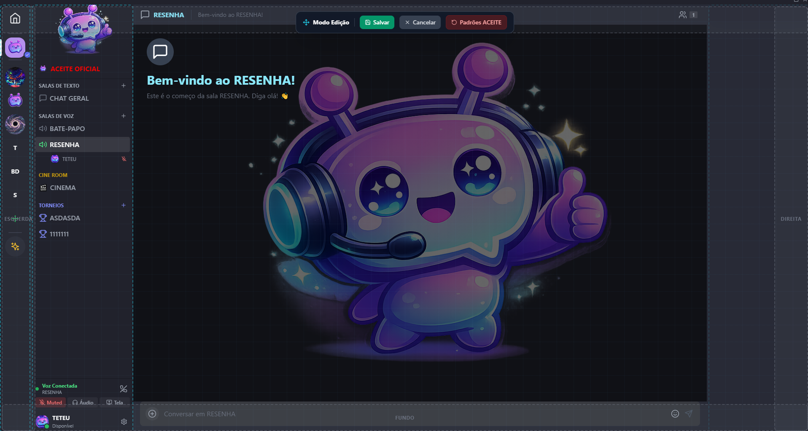Open the server labeled S
The image size is (808, 431).
coord(15,195)
